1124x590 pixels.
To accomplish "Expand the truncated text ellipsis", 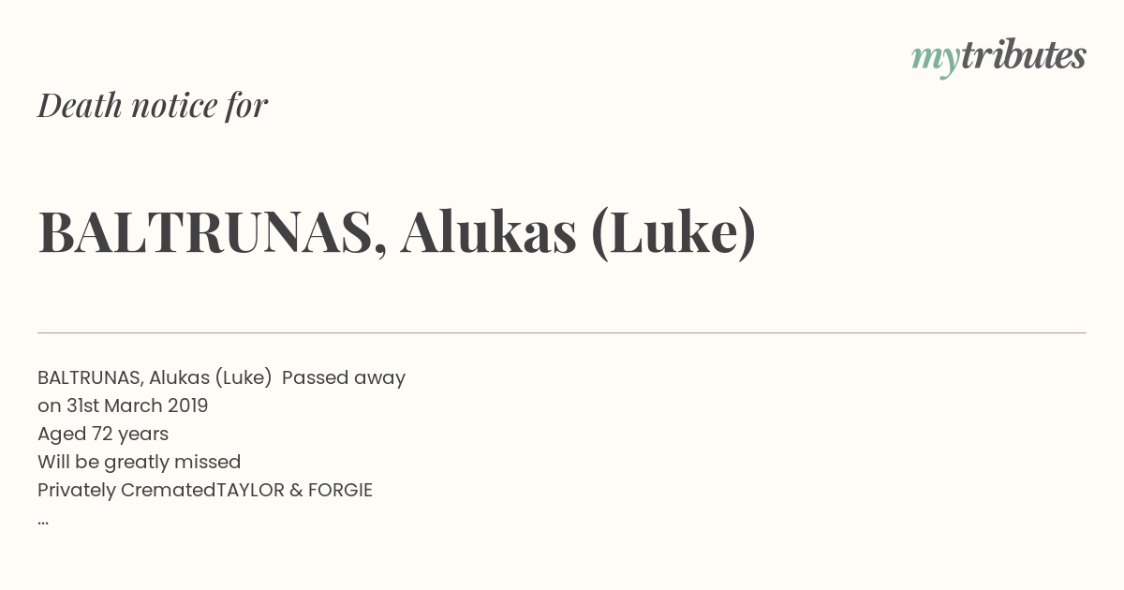I will tap(43, 521).
